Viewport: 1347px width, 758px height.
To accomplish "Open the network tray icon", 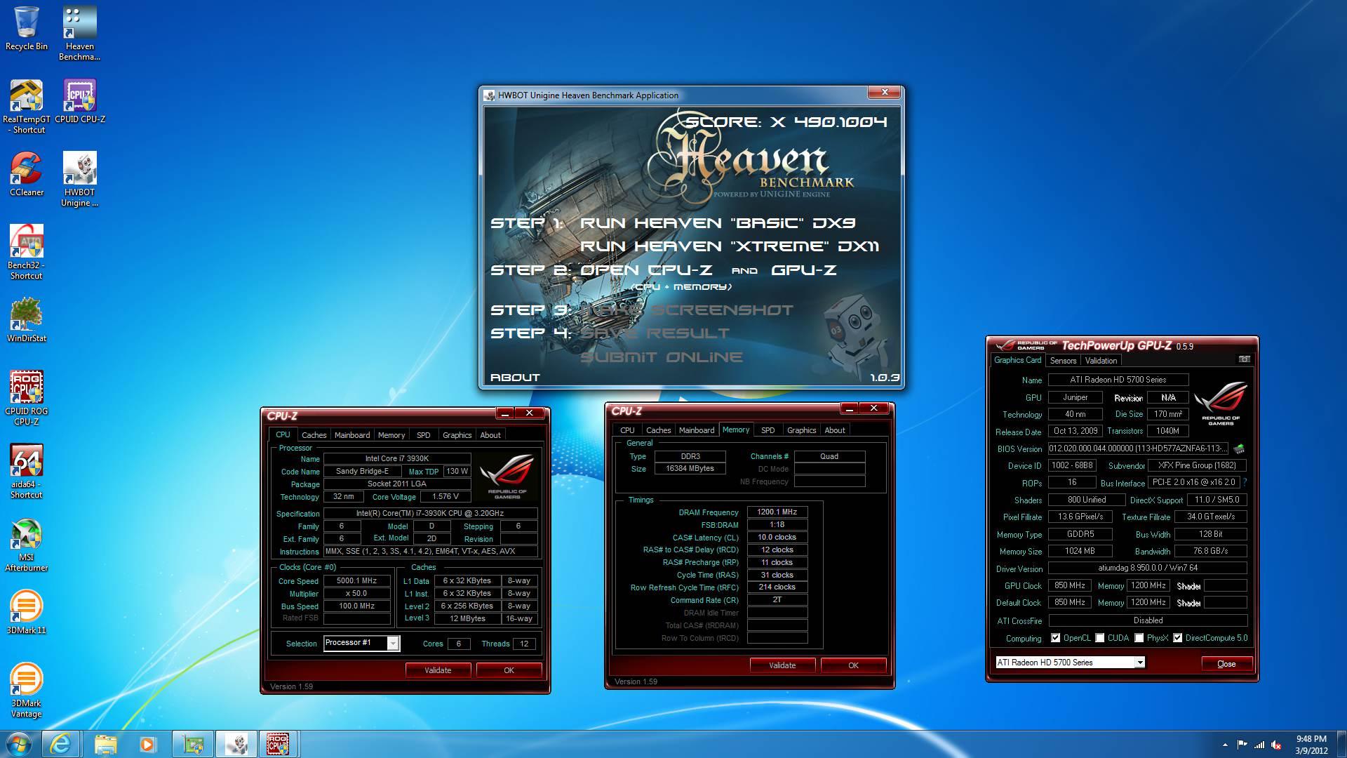I will tap(1259, 745).
